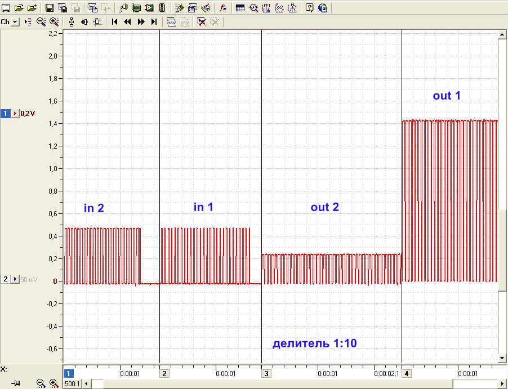Click the waveform magnifier search icon
Screen dimensions: 508x389
click(253, 8)
